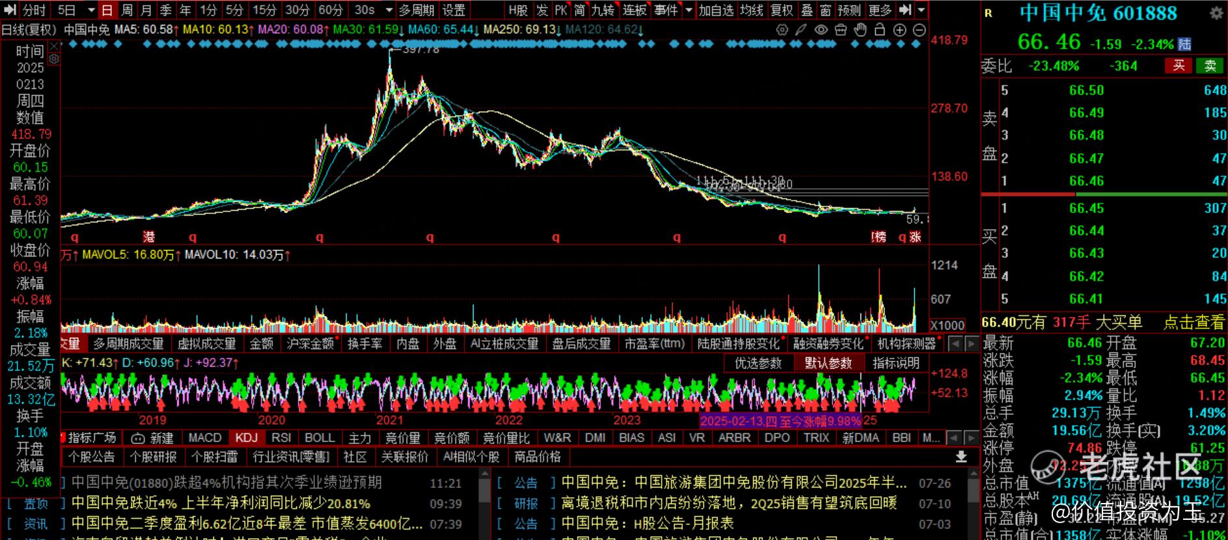This screenshot has height=540, width=1228.
Task: Expand the dropdown next to 5日
Action: [x=91, y=10]
